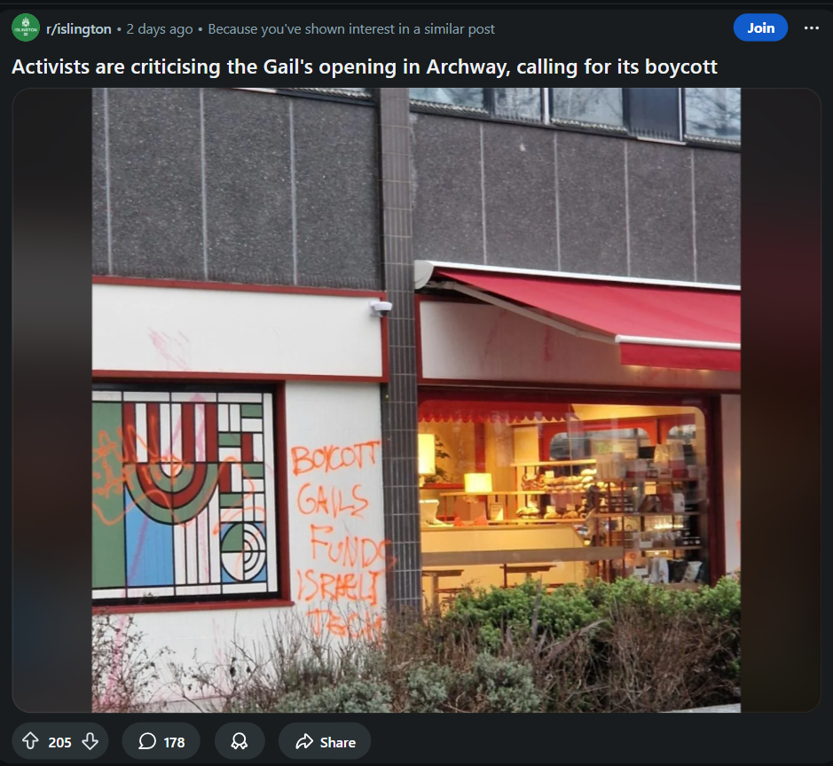Image resolution: width=833 pixels, height=766 pixels.
Task: Click the speech bubble comments icon
Action: point(147,741)
